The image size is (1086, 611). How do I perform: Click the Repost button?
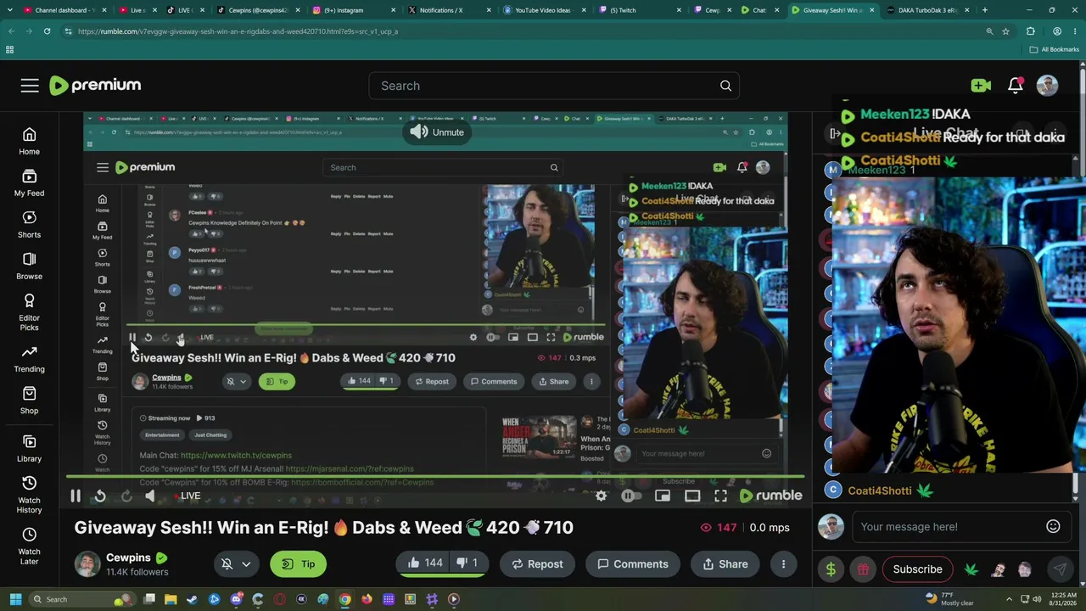point(537,563)
